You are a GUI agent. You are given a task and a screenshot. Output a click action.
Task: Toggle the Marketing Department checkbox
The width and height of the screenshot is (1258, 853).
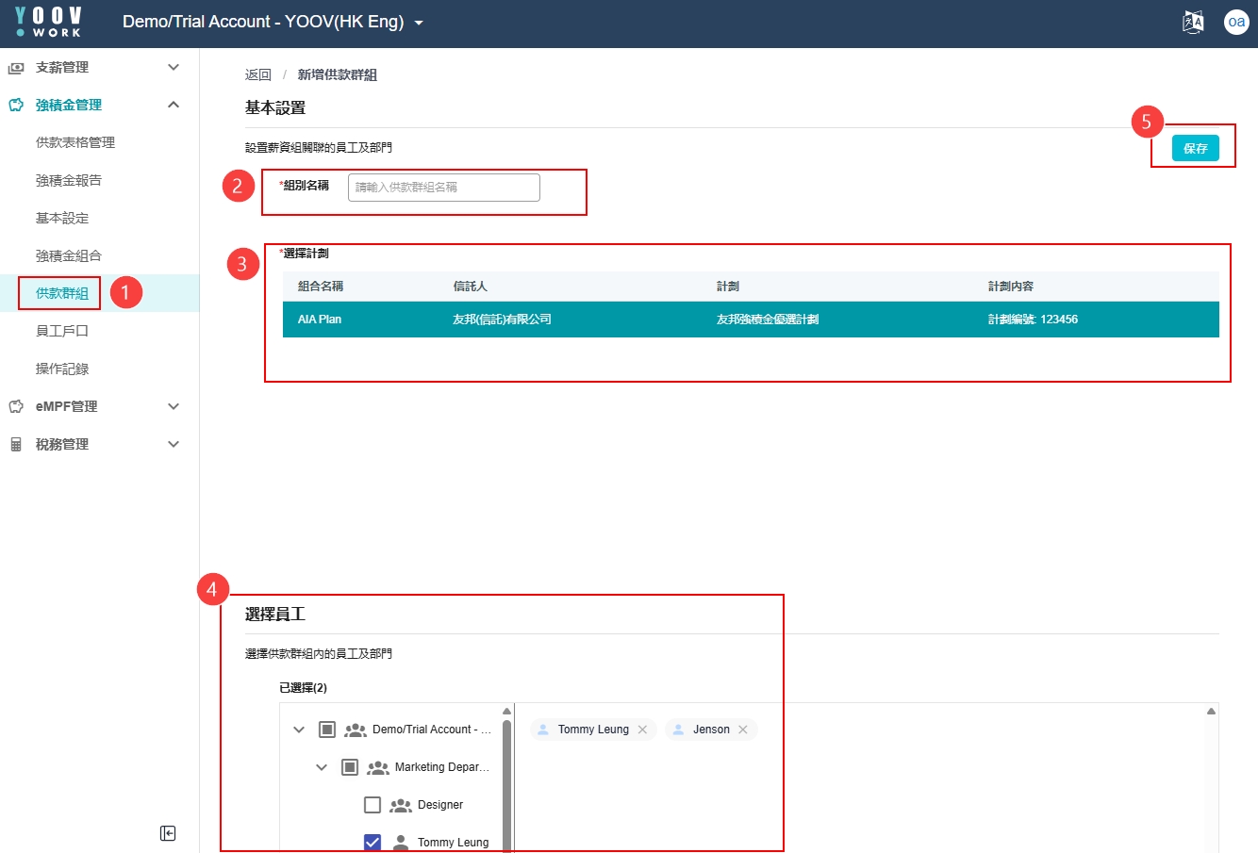point(350,767)
